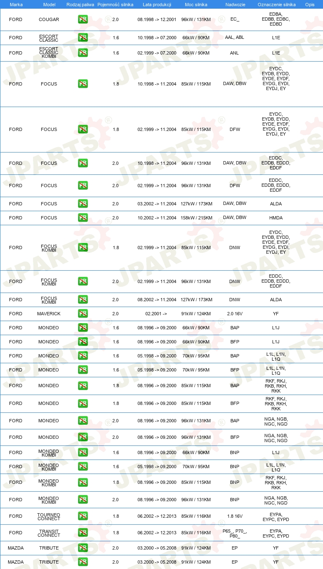Select the '02.1999 -> 07.2000' production years cell
Screen dimensions: 323x569
pos(157,53)
